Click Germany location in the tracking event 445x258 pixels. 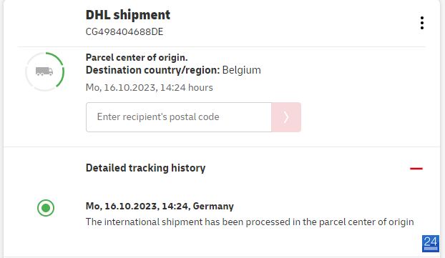point(213,206)
